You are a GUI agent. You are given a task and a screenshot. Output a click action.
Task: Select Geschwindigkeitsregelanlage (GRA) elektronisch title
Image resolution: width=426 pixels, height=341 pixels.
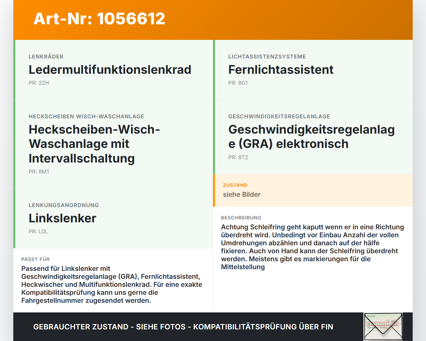point(312,137)
